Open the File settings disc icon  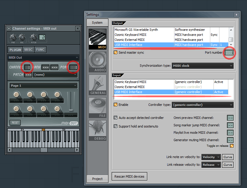(x=98, y=108)
